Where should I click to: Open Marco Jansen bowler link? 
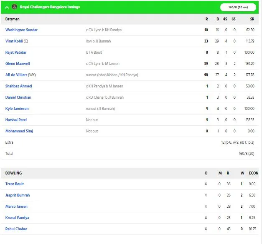point(16,207)
